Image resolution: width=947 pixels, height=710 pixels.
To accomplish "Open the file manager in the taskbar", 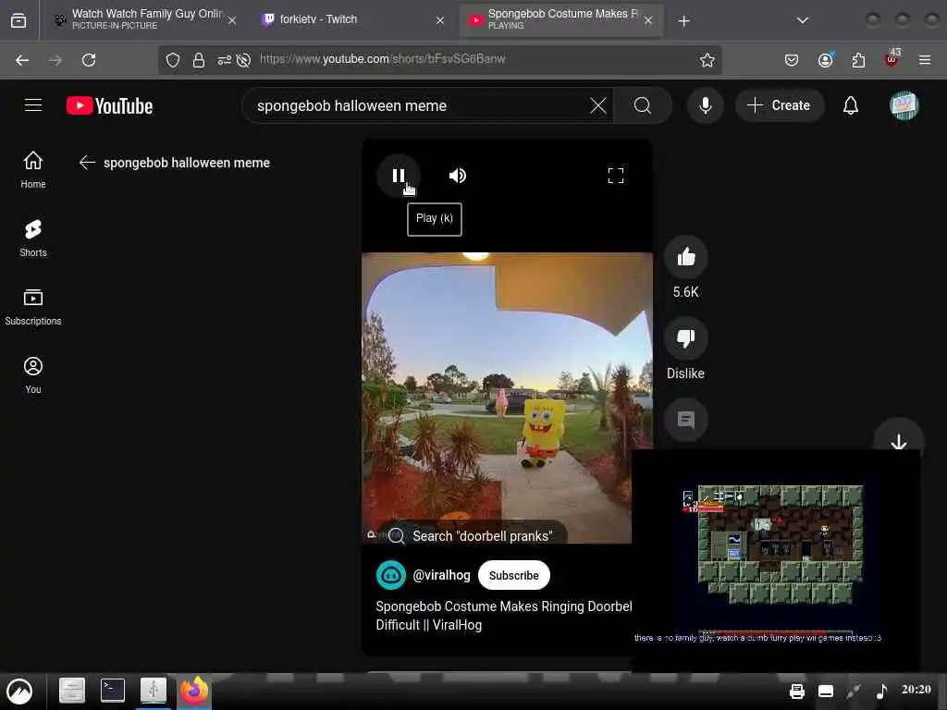I will (x=72, y=691).
